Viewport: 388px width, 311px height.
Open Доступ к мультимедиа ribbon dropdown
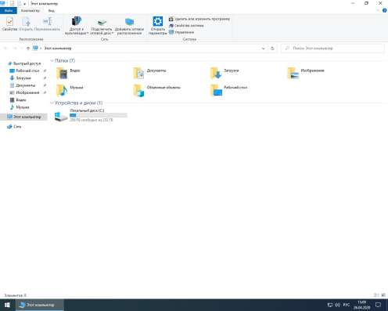pyautogui.click(x=77, y=26)
